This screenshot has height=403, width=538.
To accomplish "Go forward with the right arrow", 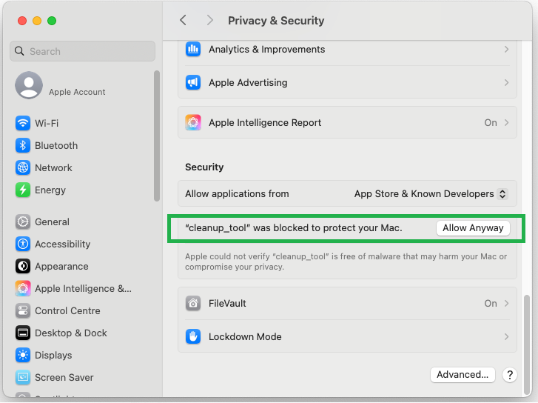I will click(x=210, y=20).
